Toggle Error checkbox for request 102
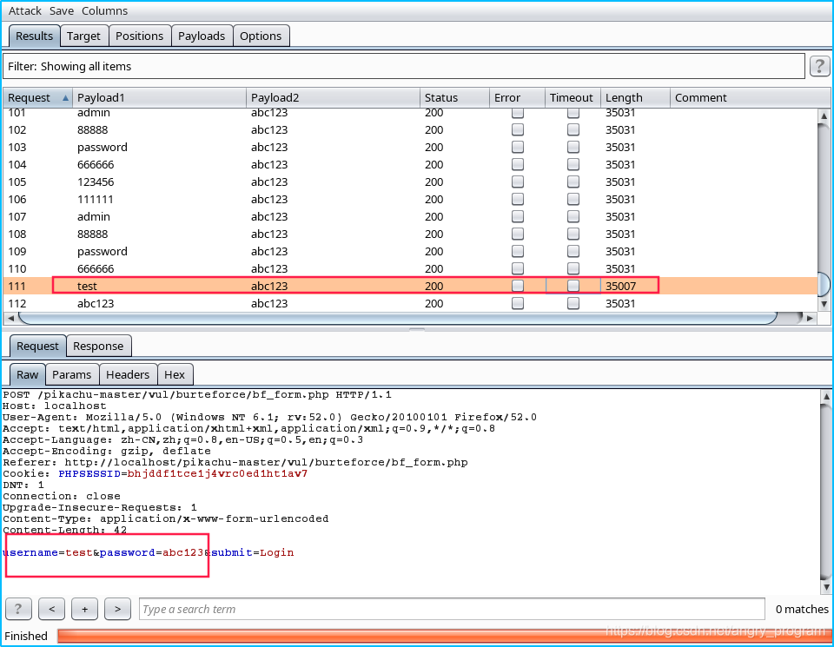This screenshot has width=834, height=647. (518, 129)
